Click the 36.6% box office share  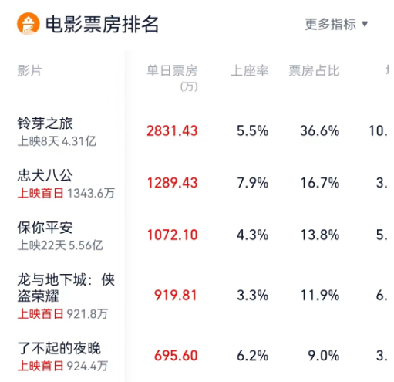click(320, 130)
